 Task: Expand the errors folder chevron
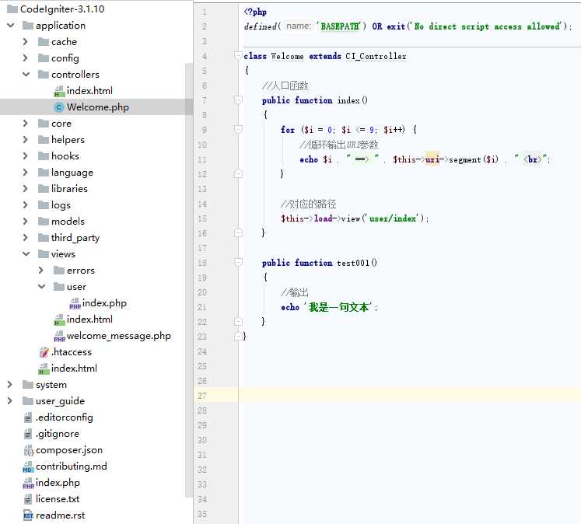tap(40, 271)
